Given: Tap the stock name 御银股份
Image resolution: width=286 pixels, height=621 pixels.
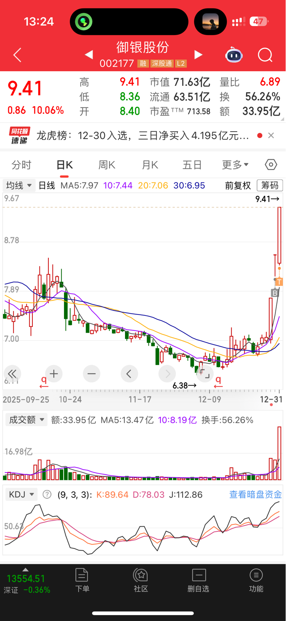Looking at the screenshot, I should 143,47.
